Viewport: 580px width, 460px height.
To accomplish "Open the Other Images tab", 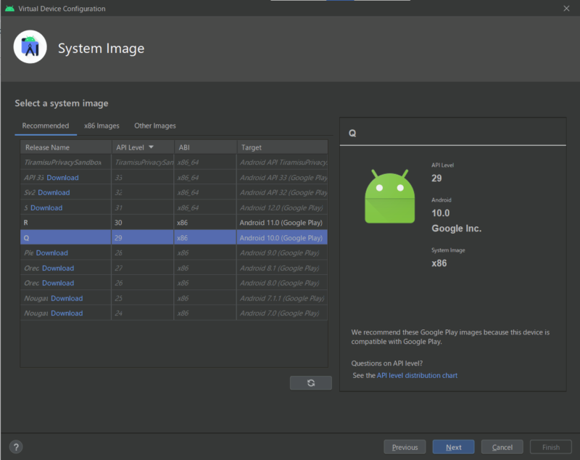I will (x=155, y=126).
